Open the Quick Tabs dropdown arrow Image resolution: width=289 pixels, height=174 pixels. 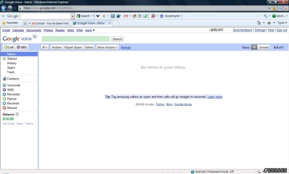coord(29,23)
